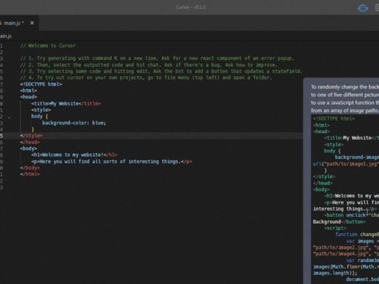The image size is (379, 284).
Task: Click the main.js breadcrumb under the tab
Action: point(5,36)
